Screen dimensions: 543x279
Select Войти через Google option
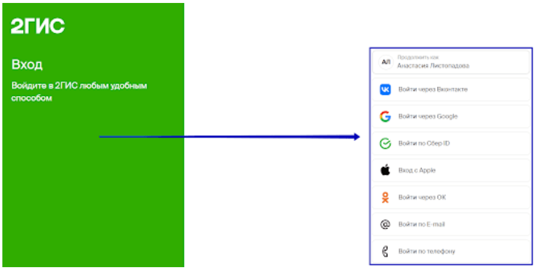[x=451, y=116]
